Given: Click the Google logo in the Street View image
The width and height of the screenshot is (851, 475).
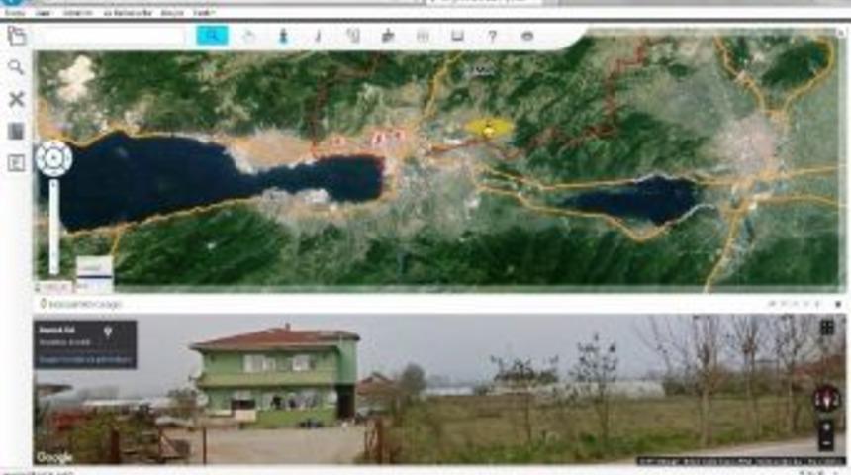Looking at the screenshot, I should pyautogui.click(x=54, y=457).
